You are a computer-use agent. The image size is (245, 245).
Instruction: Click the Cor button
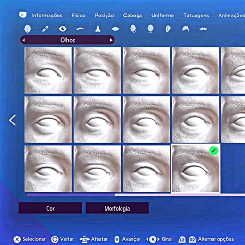click(x=50, y=208)
